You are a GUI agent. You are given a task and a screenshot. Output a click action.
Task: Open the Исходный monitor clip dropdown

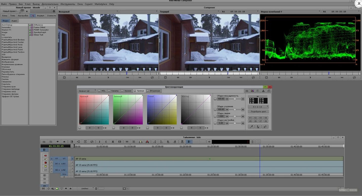pos(88,12)
